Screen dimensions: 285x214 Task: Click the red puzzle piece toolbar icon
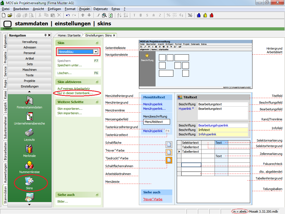pos(212,15)
